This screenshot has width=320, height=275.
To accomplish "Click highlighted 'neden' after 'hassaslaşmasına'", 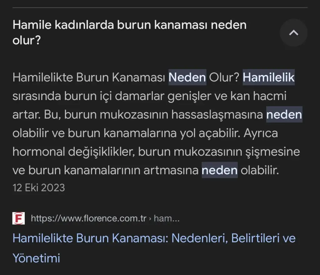I will [x=284, y=115].
